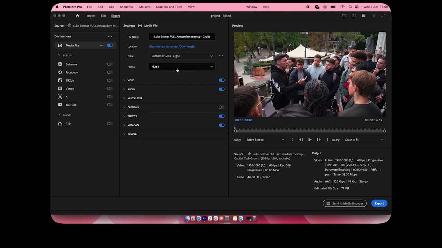Viewport: 442px width, 248px height.
Task: Enable the X publish toggle
Action: pos(110,97)
